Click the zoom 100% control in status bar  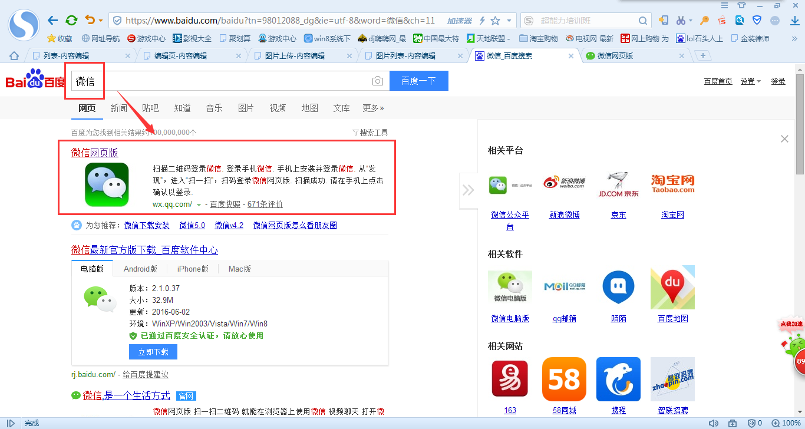786,423
